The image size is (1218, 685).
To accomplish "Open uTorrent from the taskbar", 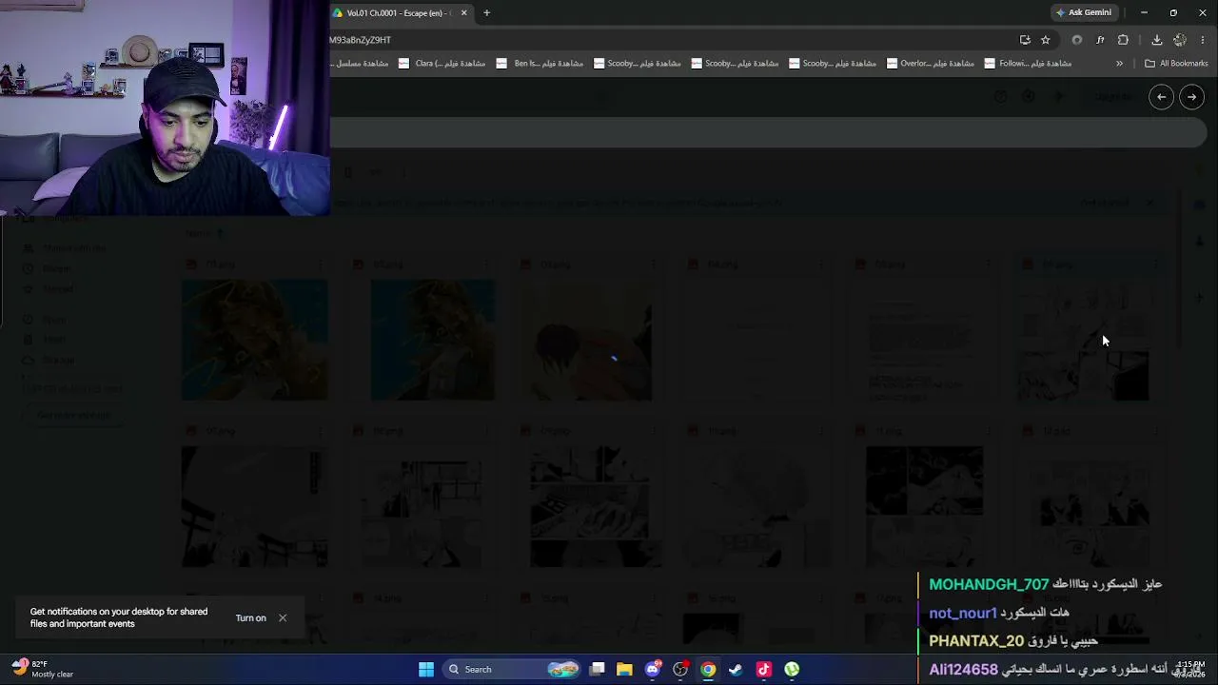I will (792, 670).
